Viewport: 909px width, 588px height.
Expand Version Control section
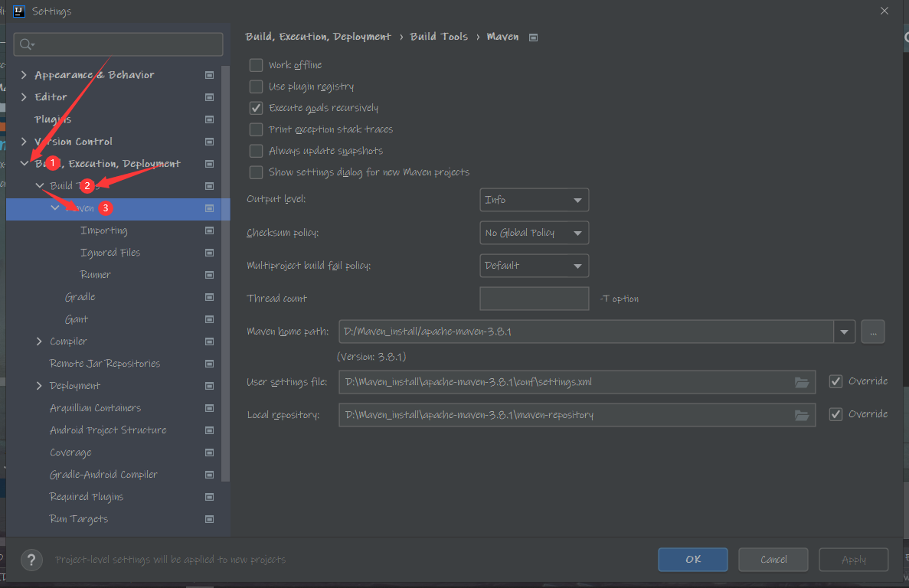[24, 142]
